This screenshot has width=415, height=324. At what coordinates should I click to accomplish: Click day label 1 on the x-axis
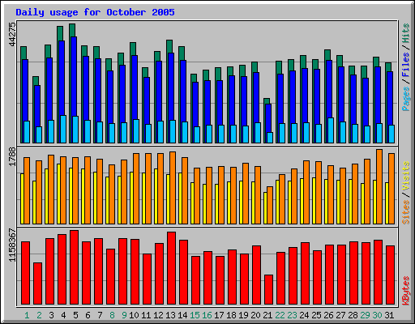[x=27, y=315]
